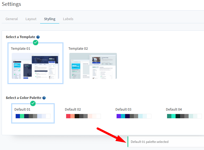Select the Template 01 label
The height and width of the screenshot is (150, 204).
pos(20,49)
